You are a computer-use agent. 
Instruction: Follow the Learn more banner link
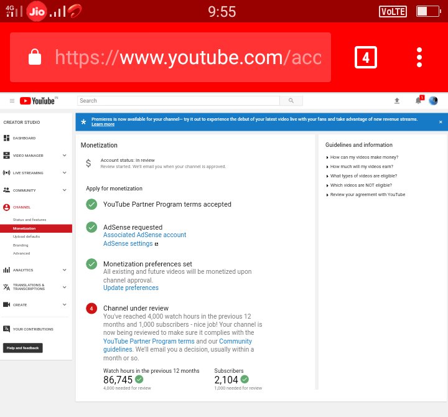coord(103,124)
